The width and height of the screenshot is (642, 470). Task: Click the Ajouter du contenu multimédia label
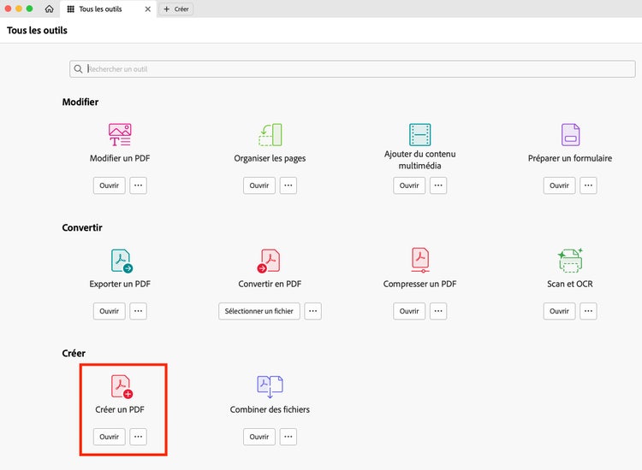pyautogui.click(x=419, y=160)
